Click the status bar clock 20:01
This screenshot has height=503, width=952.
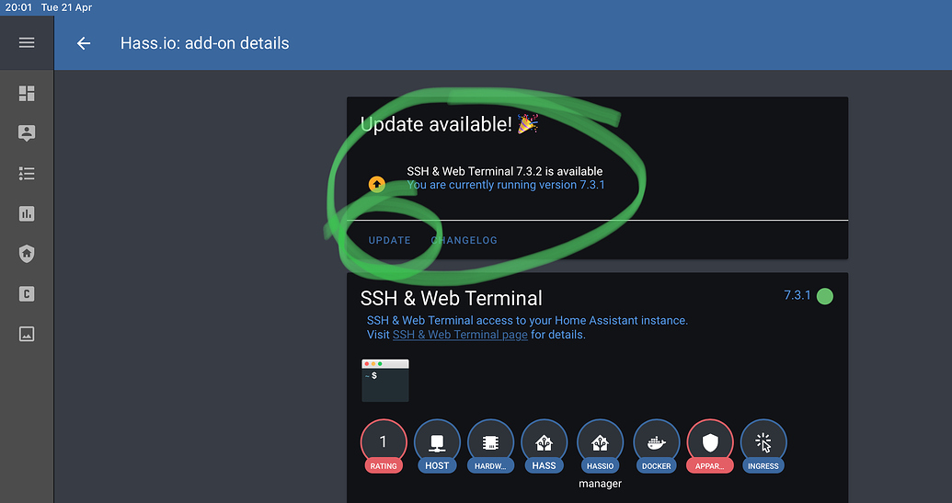[18, 7]
